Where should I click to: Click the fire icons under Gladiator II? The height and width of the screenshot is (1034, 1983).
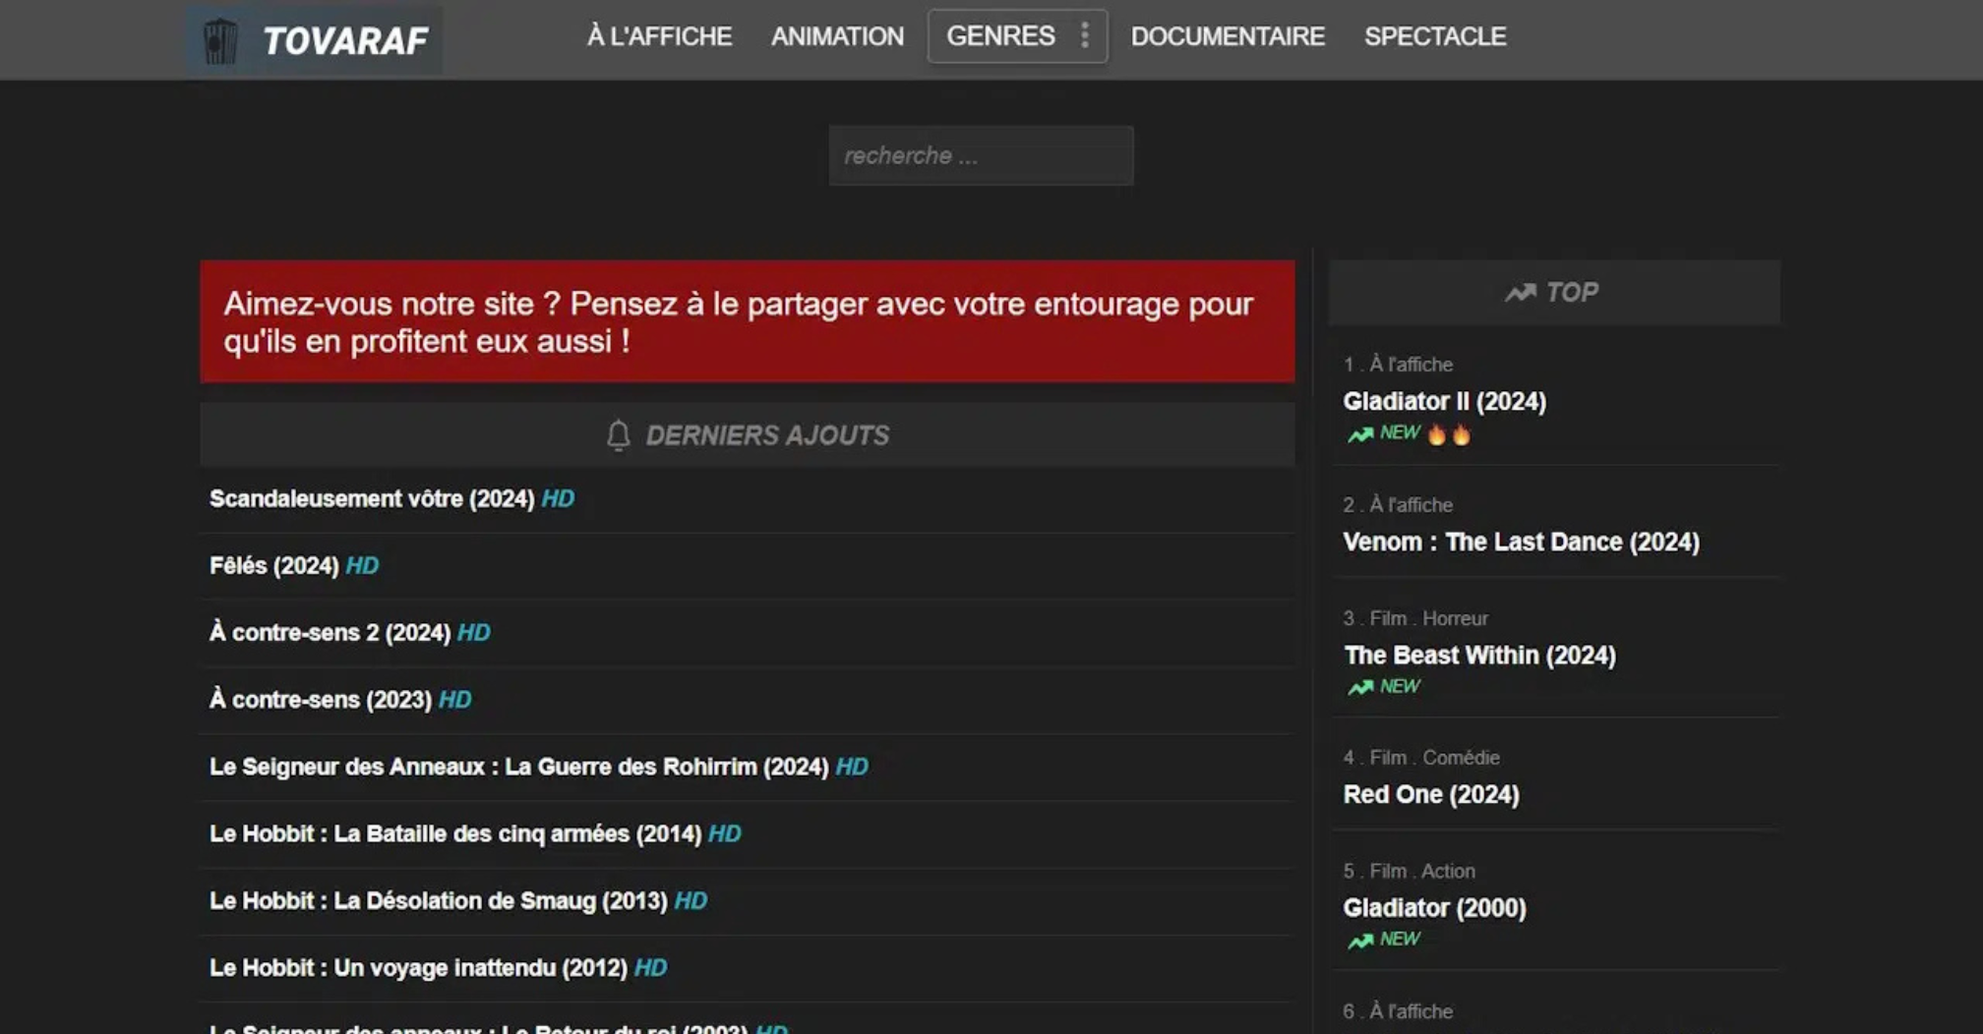(x=1449, y=434)
